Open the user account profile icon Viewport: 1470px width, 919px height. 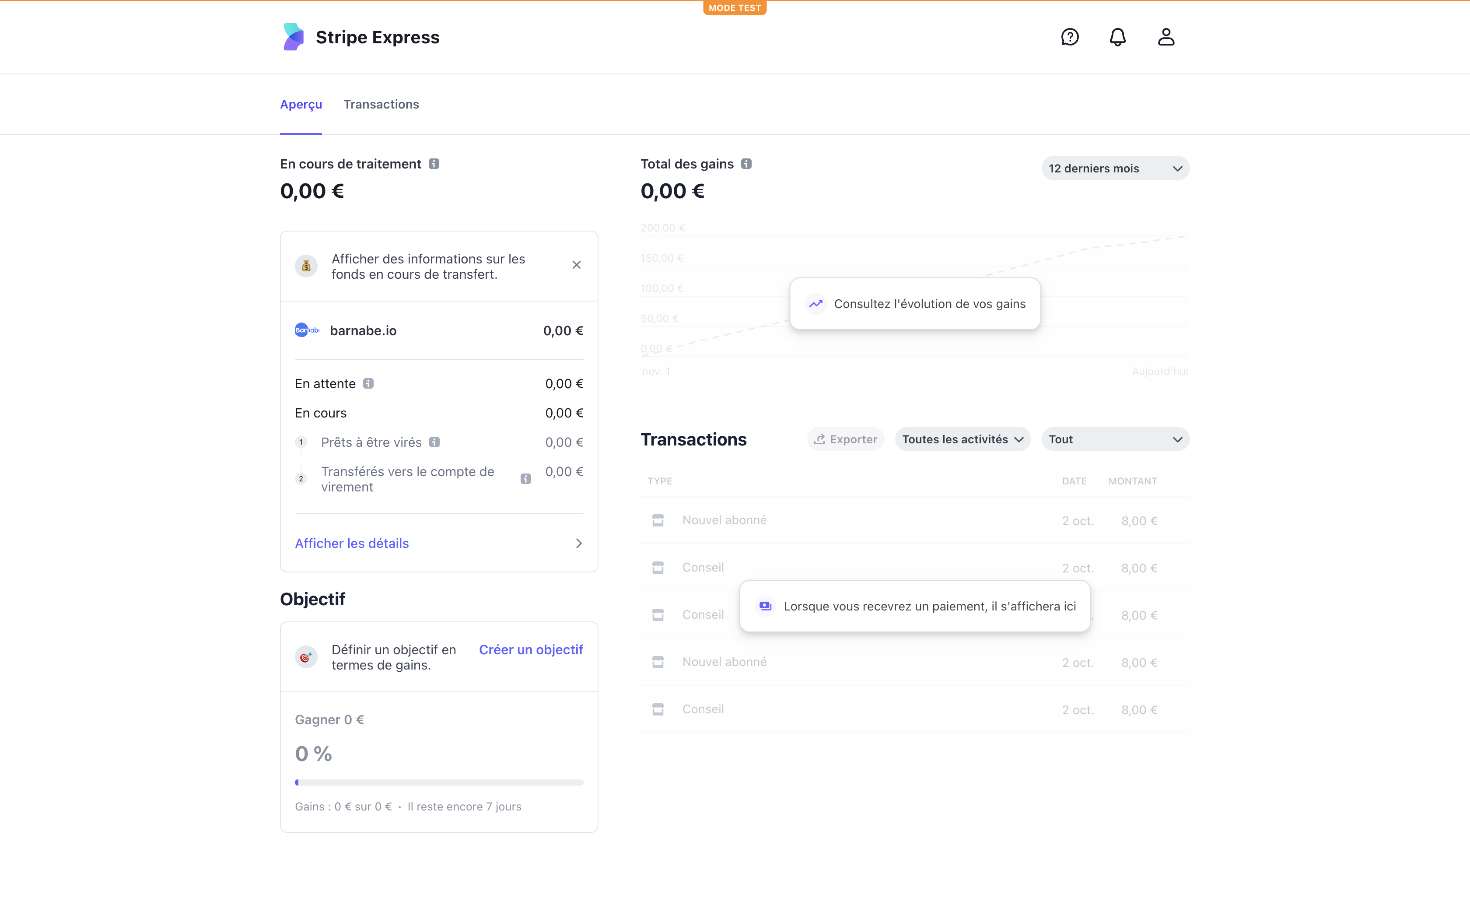1165,37
